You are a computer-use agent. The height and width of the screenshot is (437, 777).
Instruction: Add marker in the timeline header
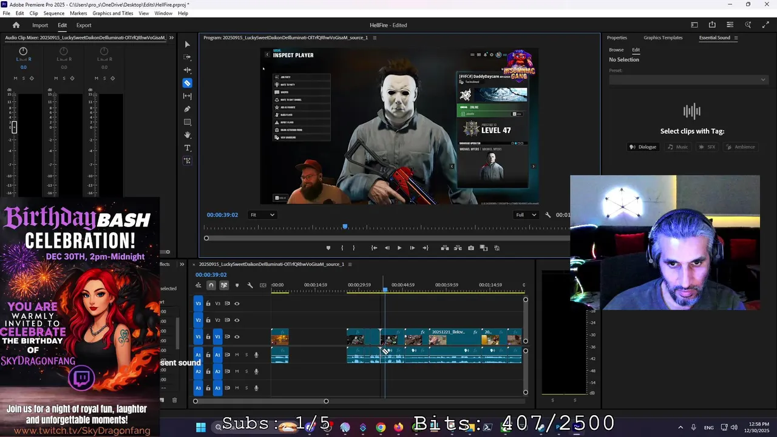coord(237,285)
